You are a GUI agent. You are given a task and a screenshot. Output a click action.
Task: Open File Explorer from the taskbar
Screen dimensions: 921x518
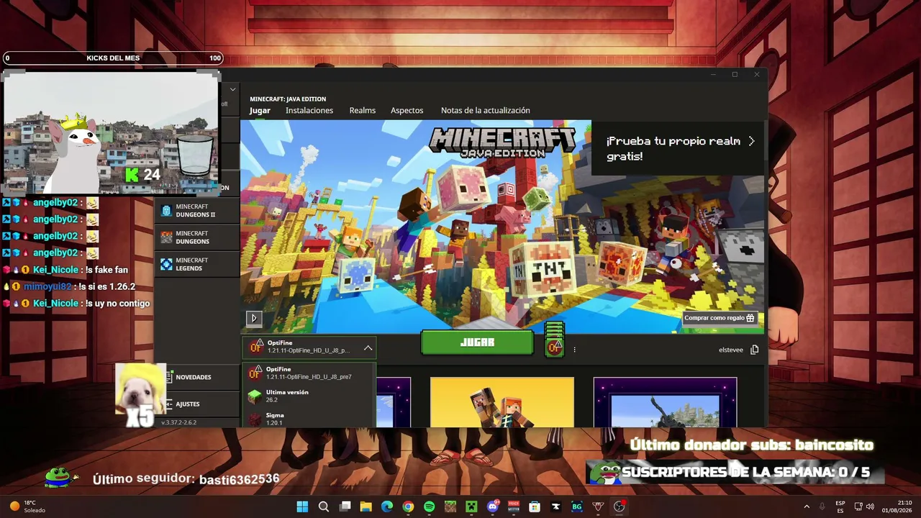tap(366, 506)
